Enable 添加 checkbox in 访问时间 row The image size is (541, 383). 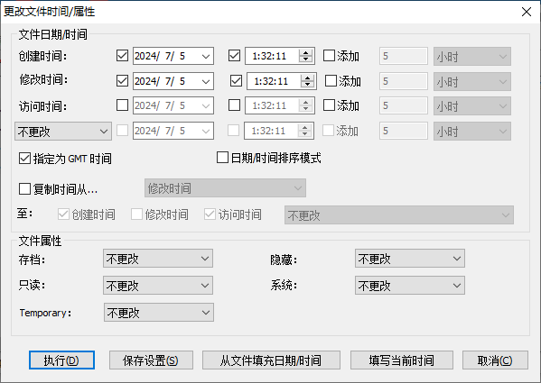pos(329,105)
